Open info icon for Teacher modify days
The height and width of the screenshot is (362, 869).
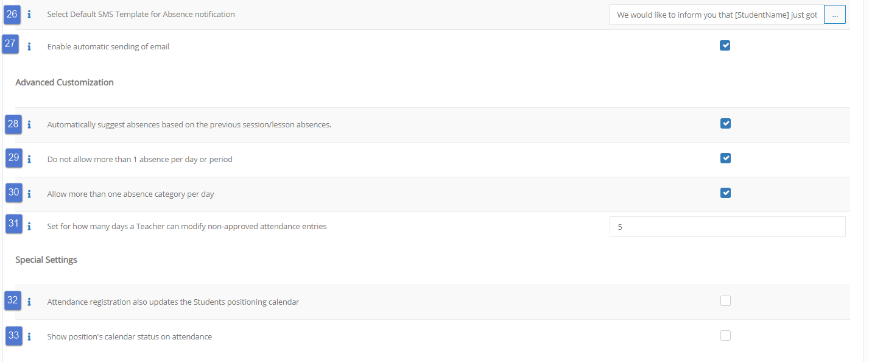29,226
